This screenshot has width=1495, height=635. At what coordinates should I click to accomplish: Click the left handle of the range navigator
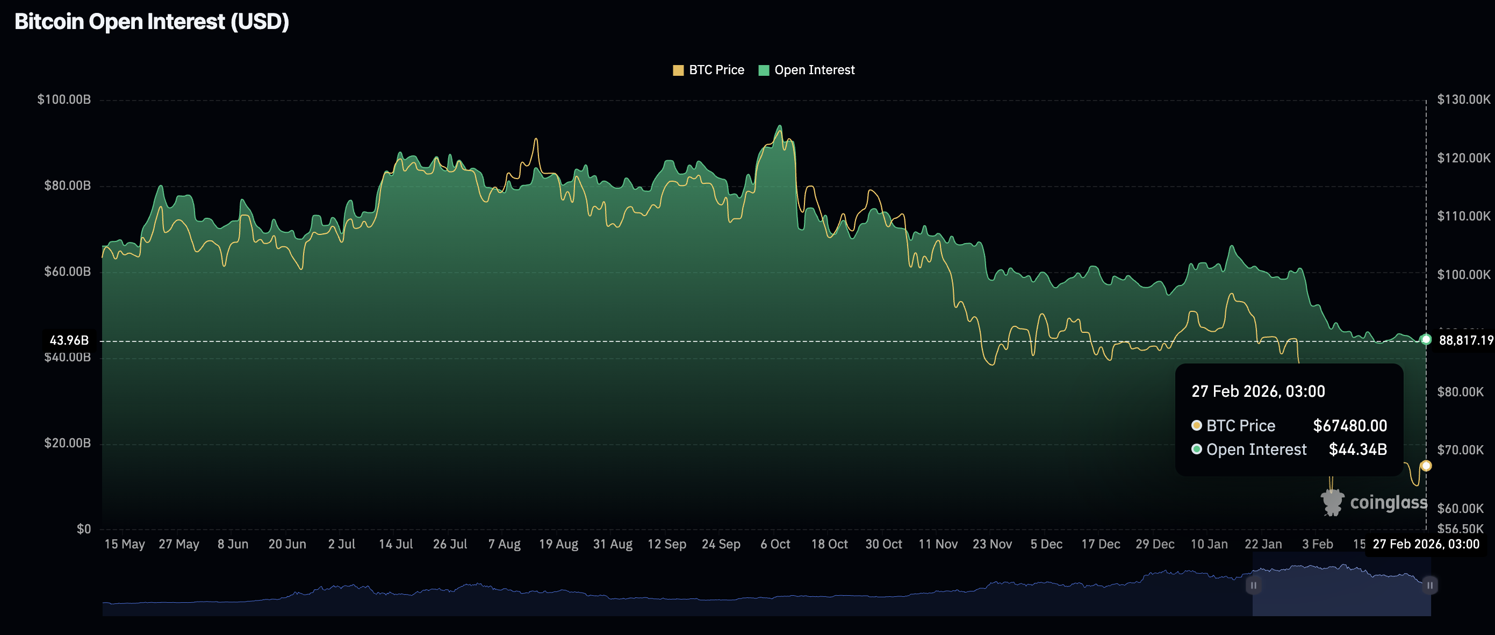pyautogui.click(x=1253, y=585)
